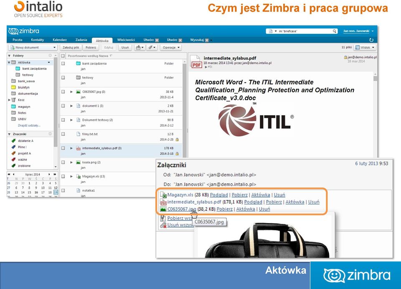The height and width of the screenshot is (289, 401).
Task: Select the green 'działanie A' tag icon
Action: [x=14, y=141]
